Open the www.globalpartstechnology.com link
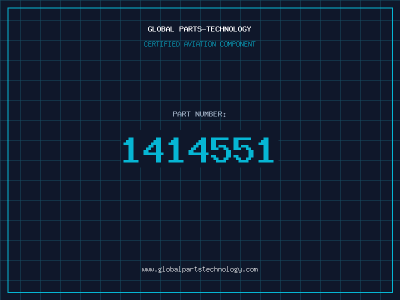The height and width of the screenshot is (300, 400). [199, 269]
